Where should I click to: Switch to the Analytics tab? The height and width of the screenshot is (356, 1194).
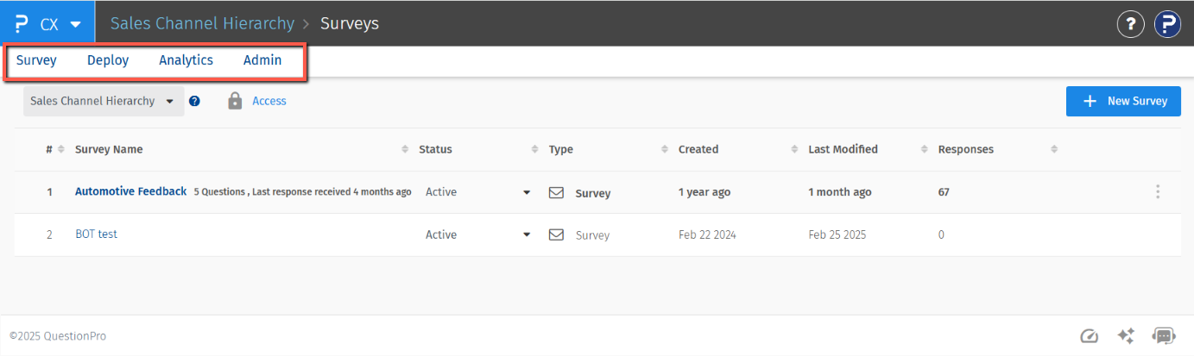click(186, 60)
